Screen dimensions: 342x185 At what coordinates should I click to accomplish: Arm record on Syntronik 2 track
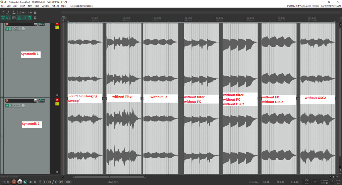tap(7, 101)
